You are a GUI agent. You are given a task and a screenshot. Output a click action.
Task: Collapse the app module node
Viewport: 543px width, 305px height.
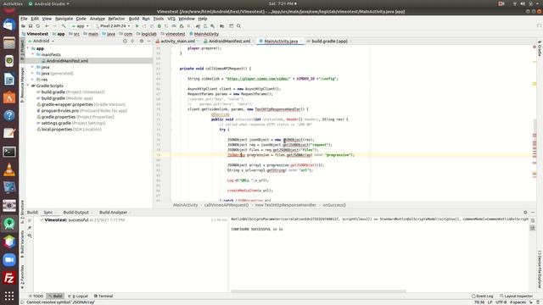point(28,48)
